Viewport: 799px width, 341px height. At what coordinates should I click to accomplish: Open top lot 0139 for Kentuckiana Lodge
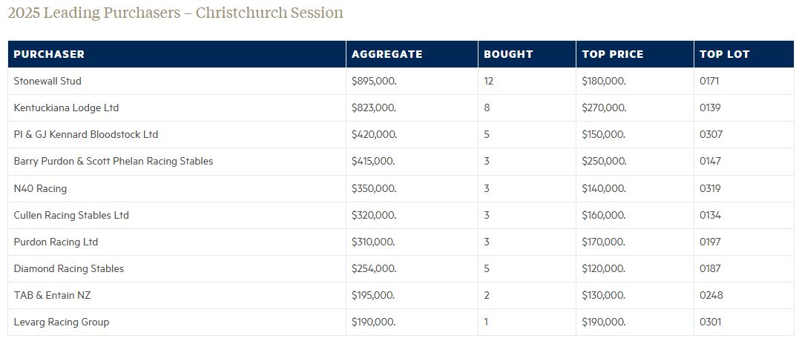pos(710,107)
